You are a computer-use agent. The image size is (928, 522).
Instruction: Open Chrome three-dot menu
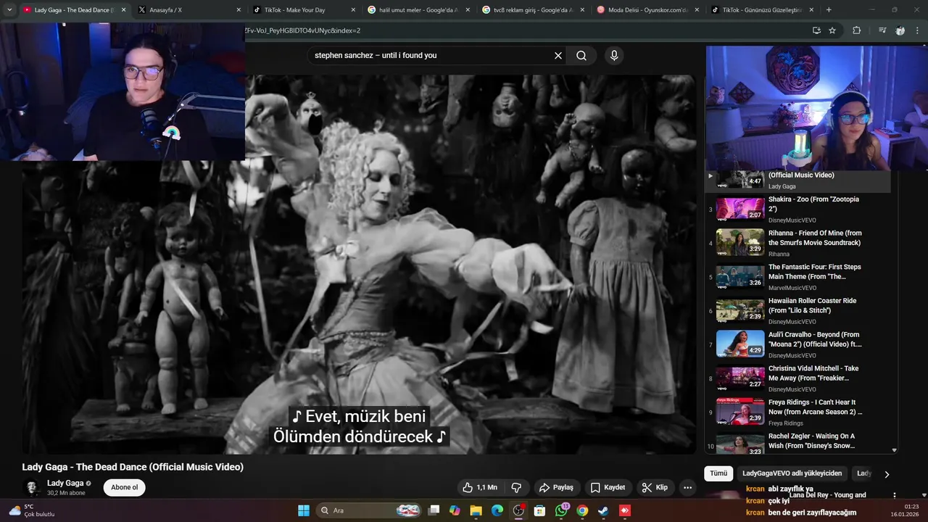[x=917, y=30]
